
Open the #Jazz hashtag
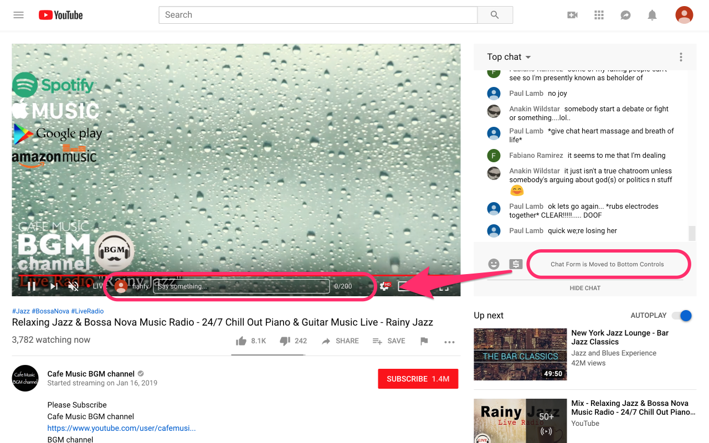[21, 311]
